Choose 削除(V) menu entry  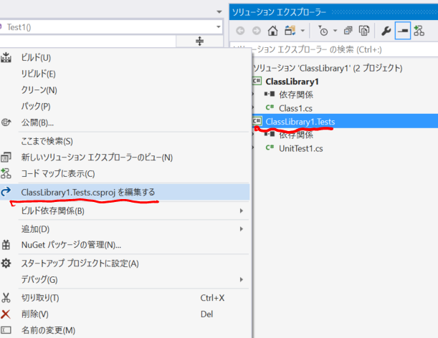(x=35, y=314)
